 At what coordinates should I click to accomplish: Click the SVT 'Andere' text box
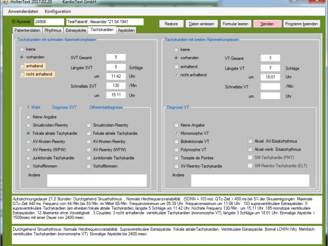click(x=97, y=180)
